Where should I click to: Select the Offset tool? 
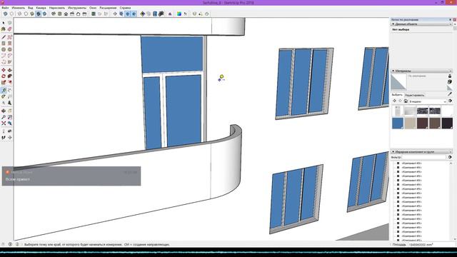coord(9,83)
